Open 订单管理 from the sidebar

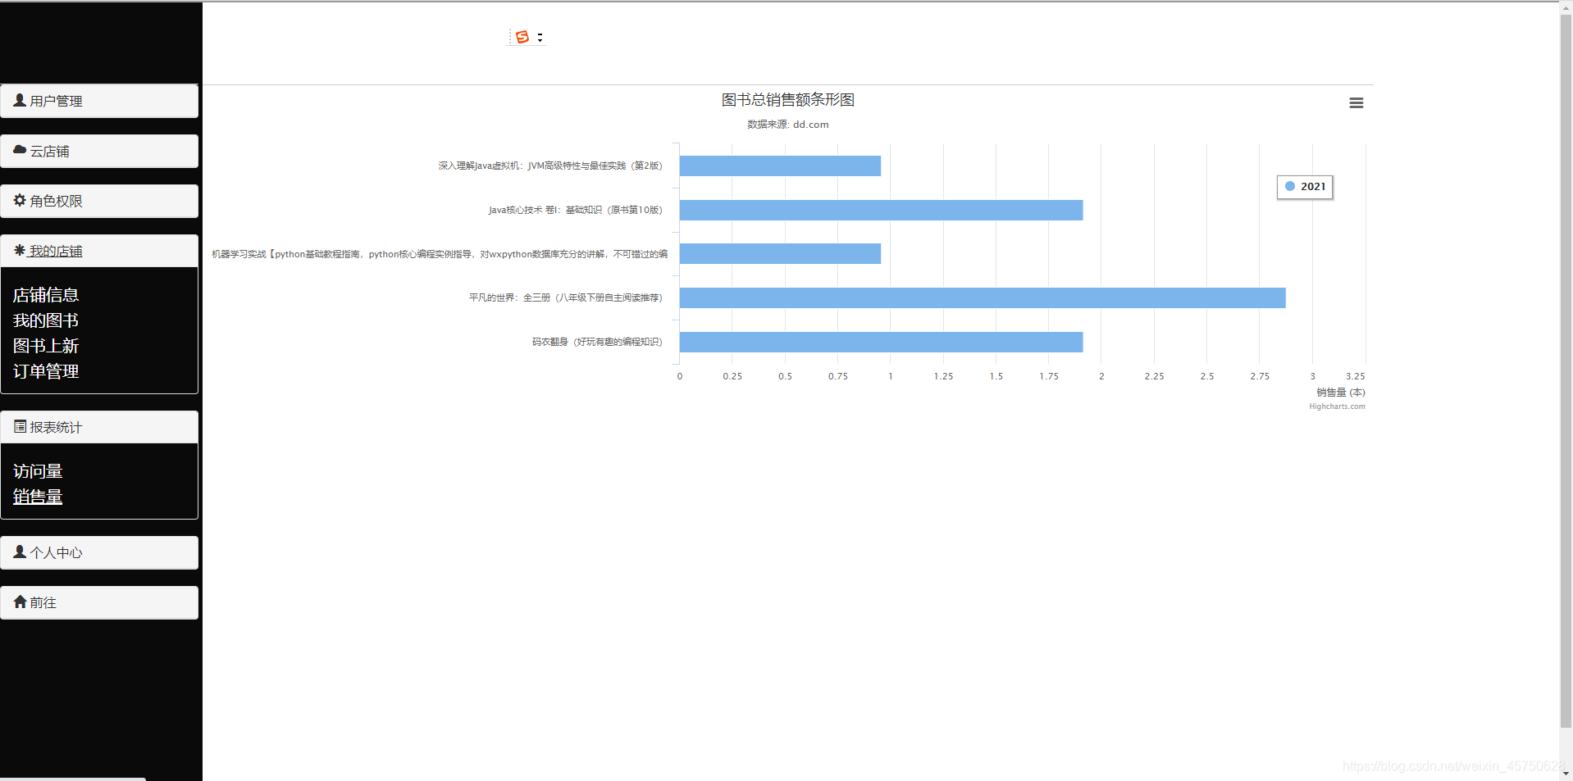[x=46, y=370]
